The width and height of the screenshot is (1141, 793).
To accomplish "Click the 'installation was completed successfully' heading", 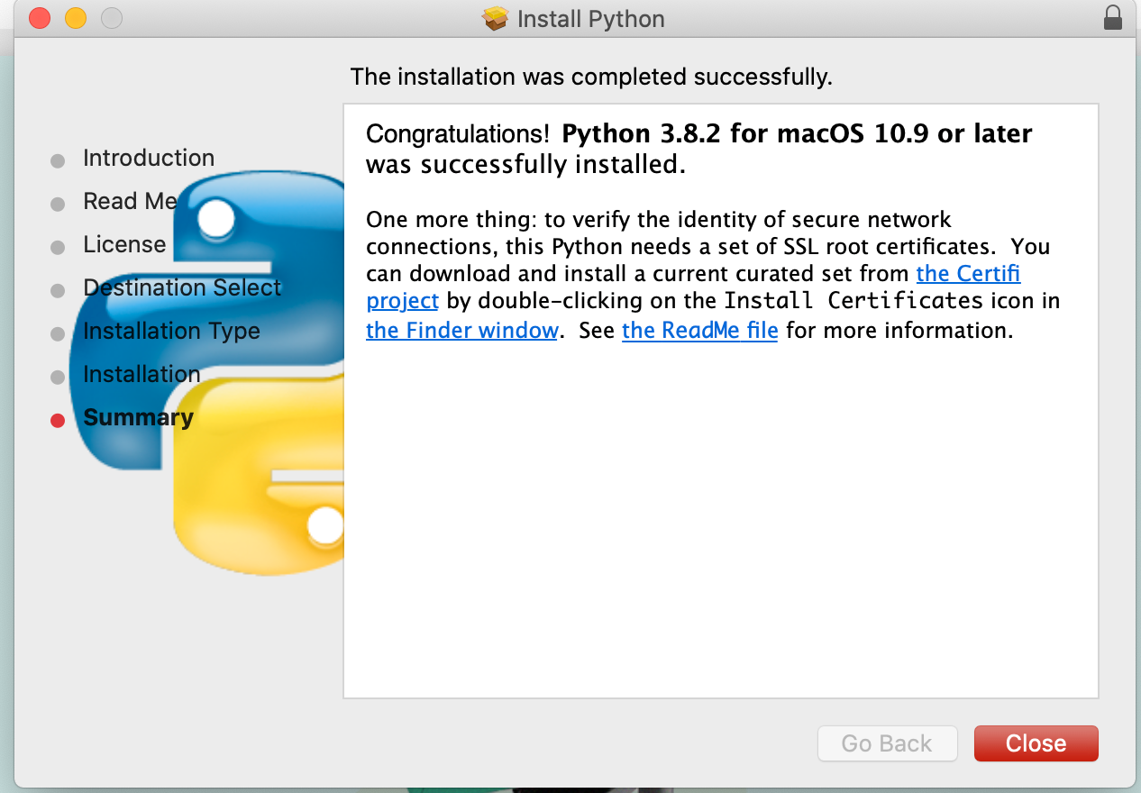I will click(591, 77).
